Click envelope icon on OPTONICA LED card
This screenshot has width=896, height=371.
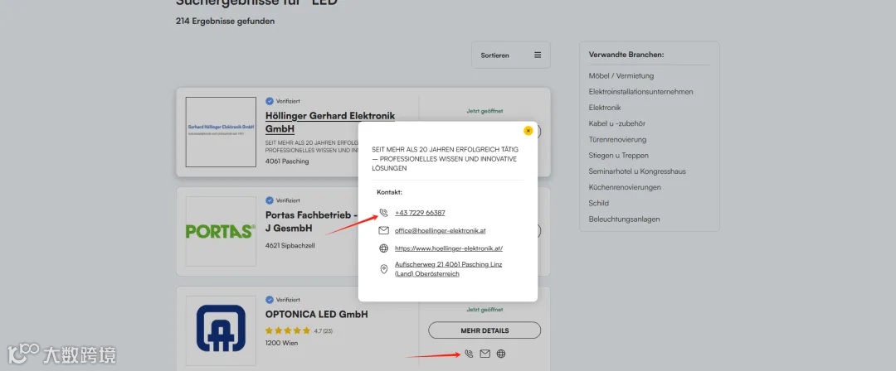(485, 354)
